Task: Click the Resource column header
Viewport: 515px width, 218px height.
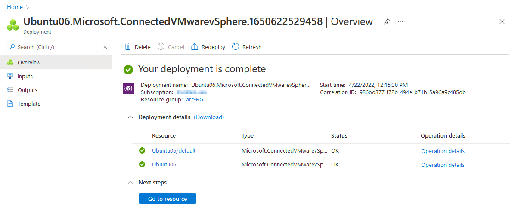Action: (x=164, y=136)
